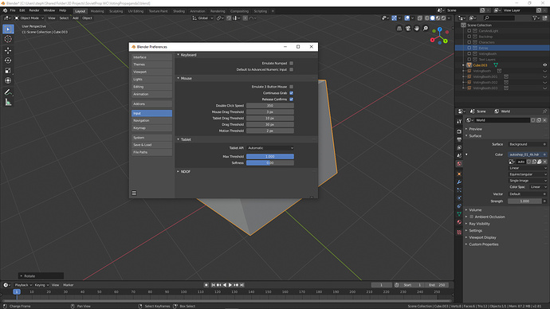Open the File Paths preferences section
Viewport: 550px width, 309px height.
[151, 152]
